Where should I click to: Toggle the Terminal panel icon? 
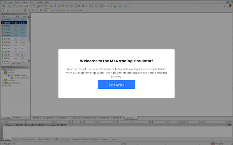pos(28,6)
